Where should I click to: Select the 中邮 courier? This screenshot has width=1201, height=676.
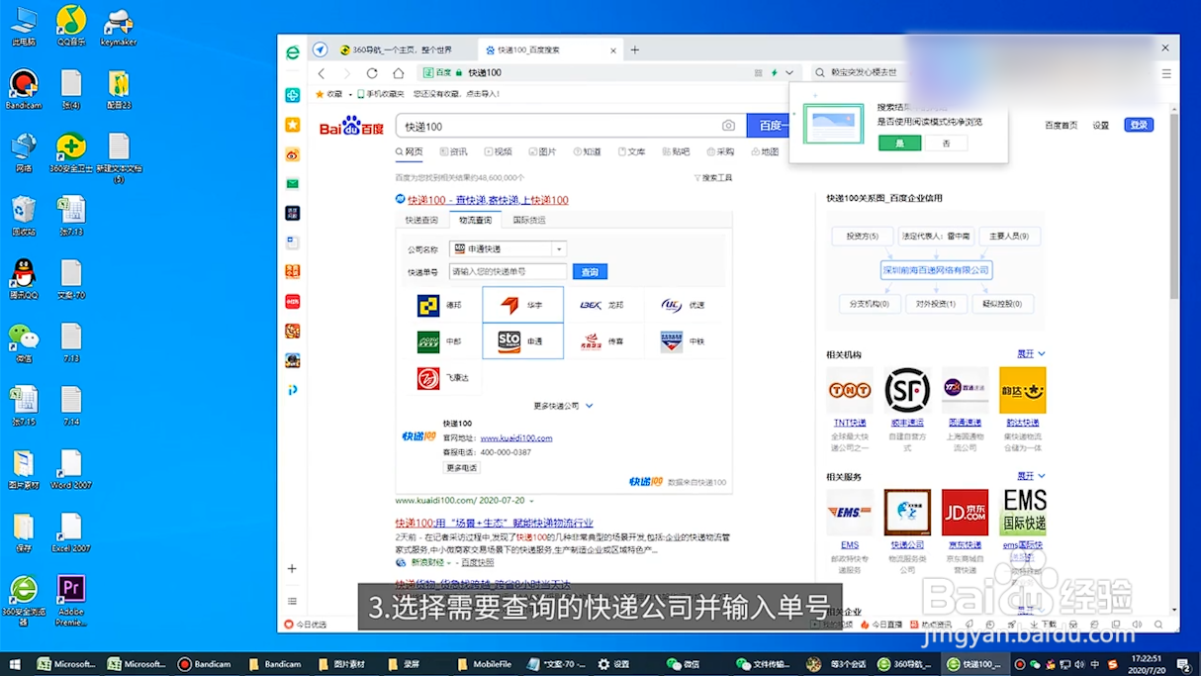pyautogui.click(x=441, y=341)
